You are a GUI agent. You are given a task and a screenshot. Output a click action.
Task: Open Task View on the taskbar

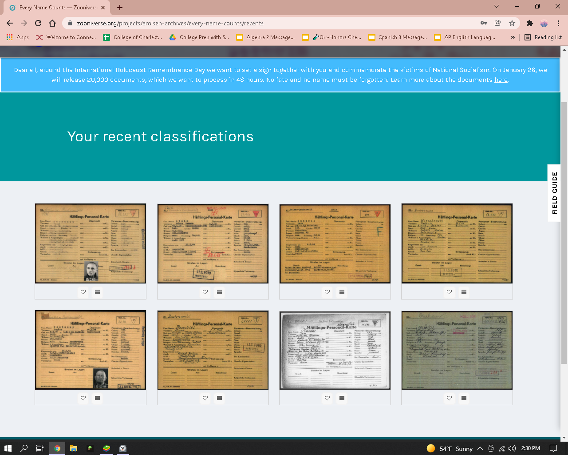pos(39,448)
